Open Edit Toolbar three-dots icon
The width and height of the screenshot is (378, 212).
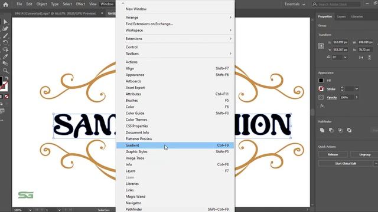(x=2, y=120)
